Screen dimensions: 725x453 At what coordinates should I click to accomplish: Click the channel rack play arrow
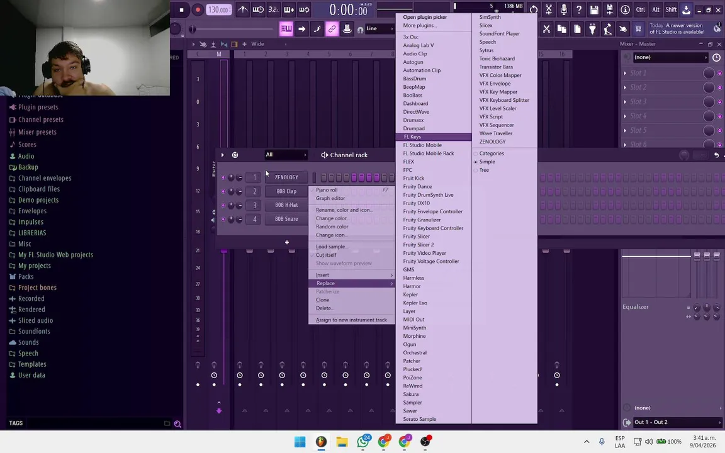click(222, 155)
